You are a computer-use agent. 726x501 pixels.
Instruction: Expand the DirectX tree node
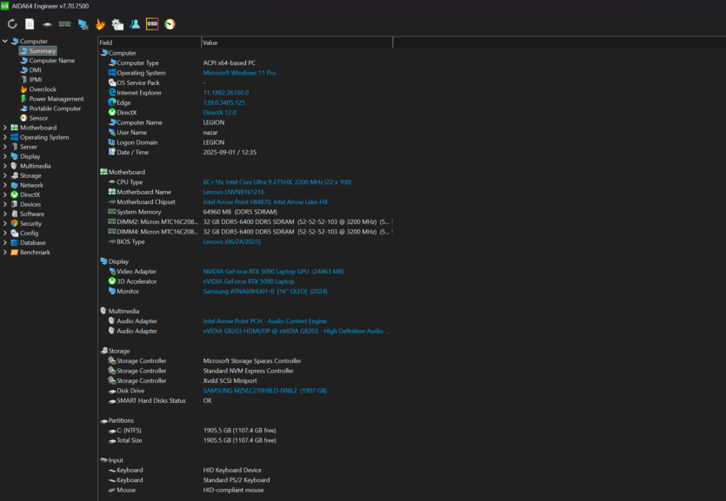[x=5, y=194]
